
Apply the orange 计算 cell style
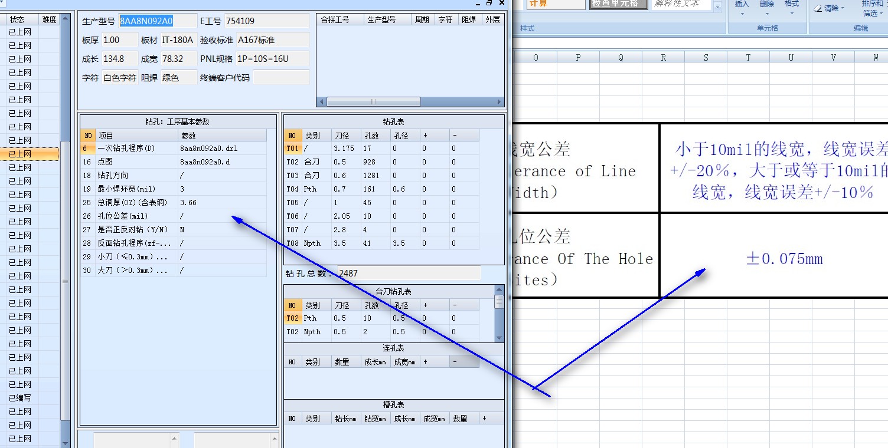tap(555, 4)
